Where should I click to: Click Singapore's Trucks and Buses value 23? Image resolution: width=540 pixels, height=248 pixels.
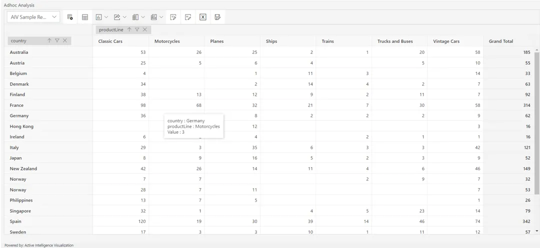422,211
